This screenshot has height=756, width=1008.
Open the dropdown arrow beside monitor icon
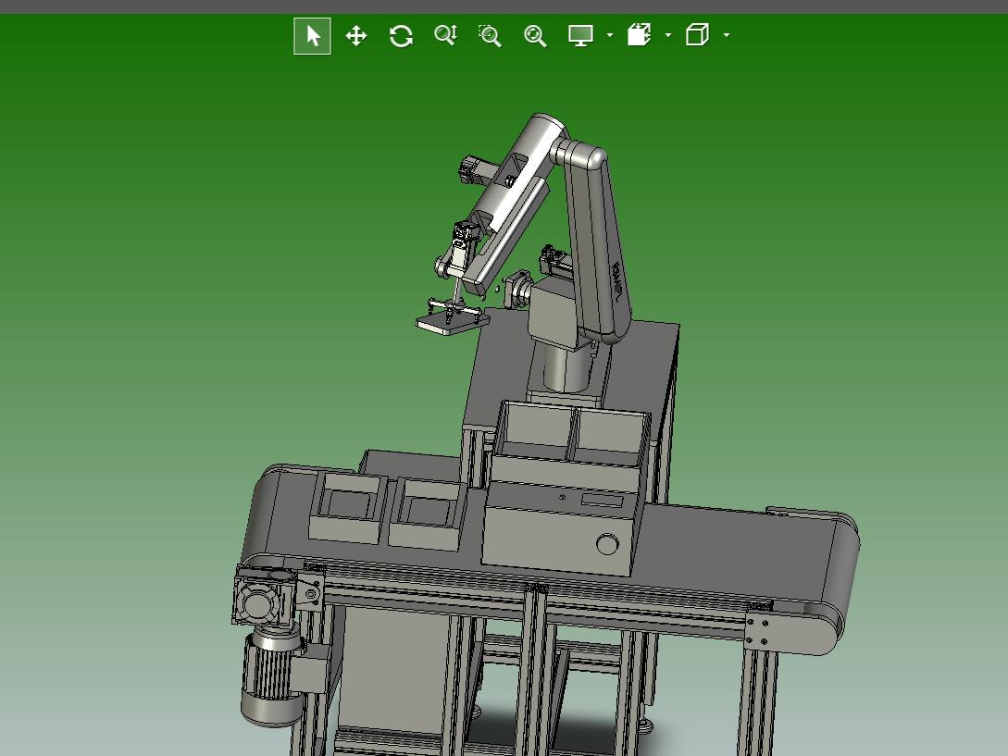click(x=609, y=35)
